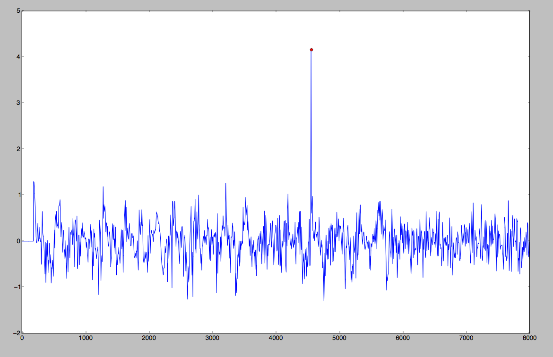
Task: Click y-axis tick label 2
Action: click(x=18, y=149)
